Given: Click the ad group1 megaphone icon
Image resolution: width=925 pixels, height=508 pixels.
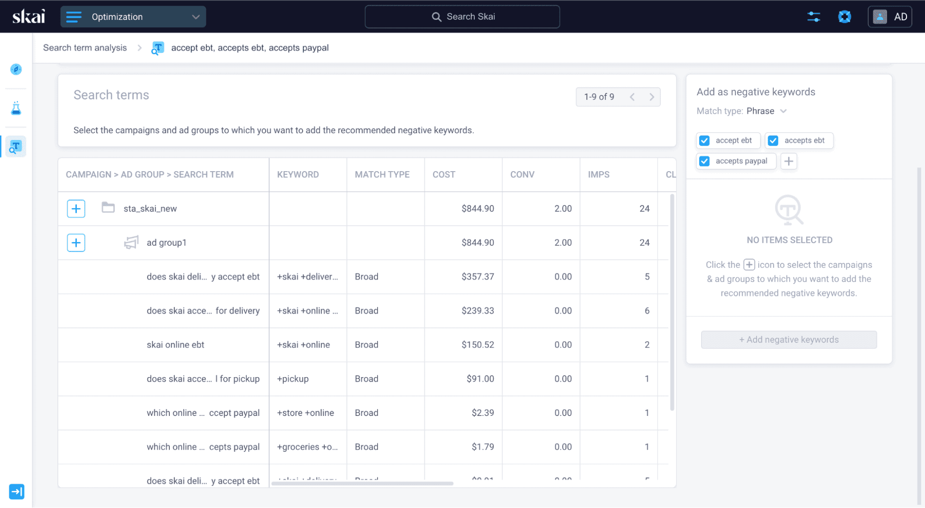Looking at the screenshot, I should 131,242.
